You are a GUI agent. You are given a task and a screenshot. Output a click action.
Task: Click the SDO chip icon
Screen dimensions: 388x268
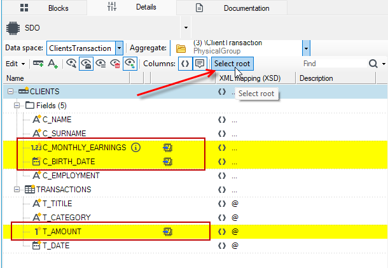click(x=13, y=28)
